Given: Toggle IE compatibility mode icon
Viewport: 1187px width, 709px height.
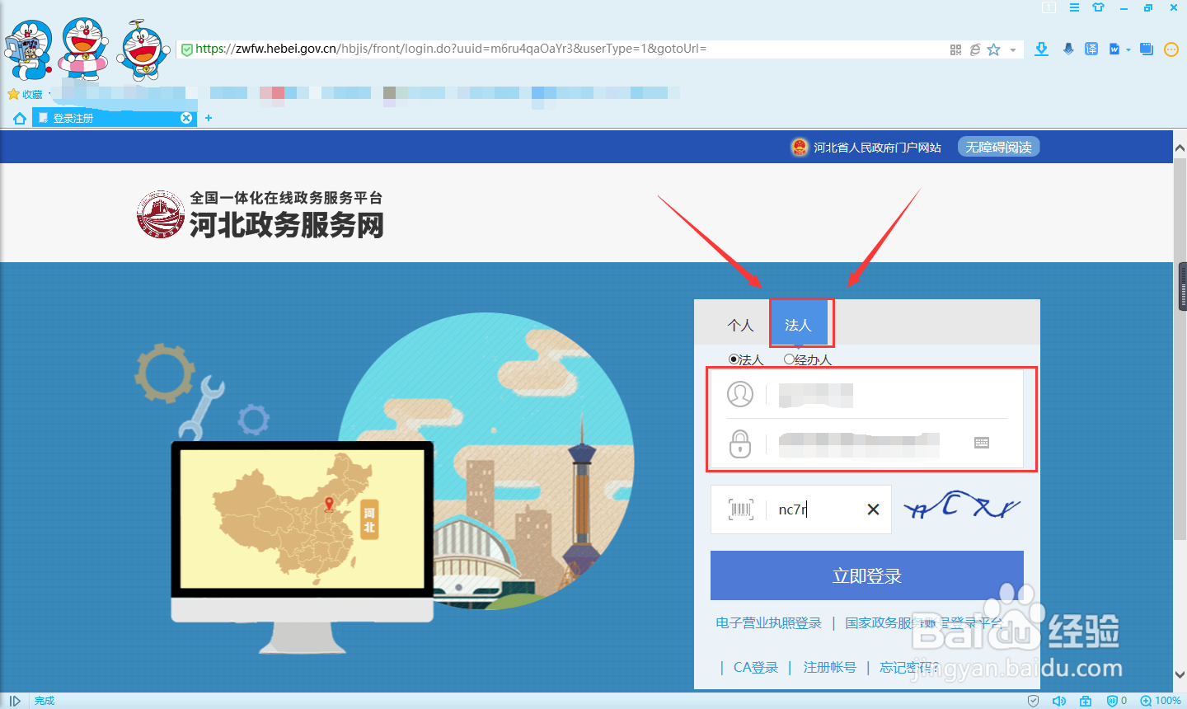Looking at the screenshot, I should coord(974,49).
